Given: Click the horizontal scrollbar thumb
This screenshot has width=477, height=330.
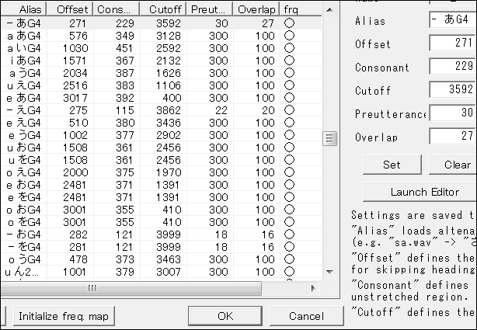Looking at the screenshot, I should pyautogui.click(x=131, y=288).
